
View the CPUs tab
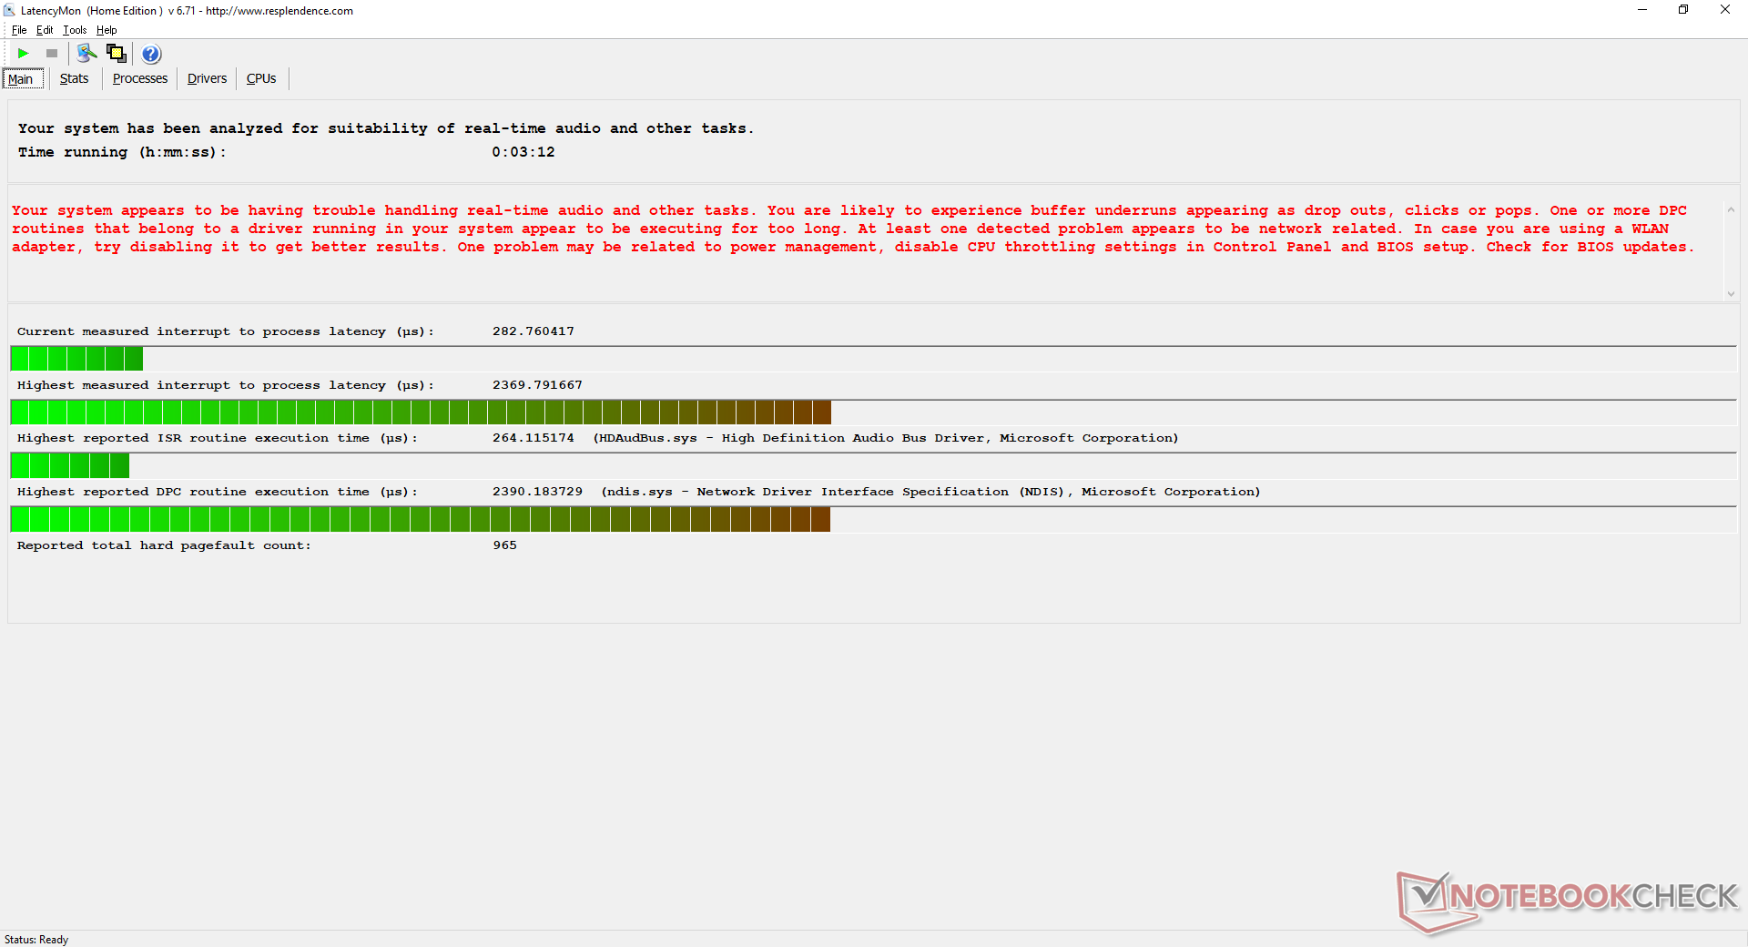(x=261, y=79)
